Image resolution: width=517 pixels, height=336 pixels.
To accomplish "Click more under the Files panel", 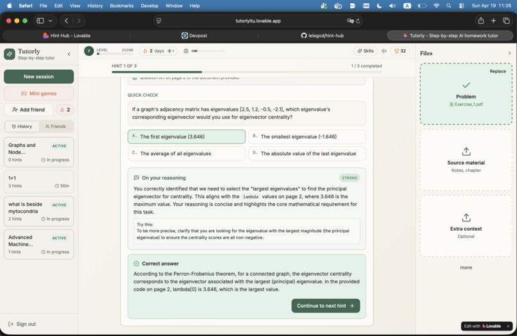I will (466, 268).
